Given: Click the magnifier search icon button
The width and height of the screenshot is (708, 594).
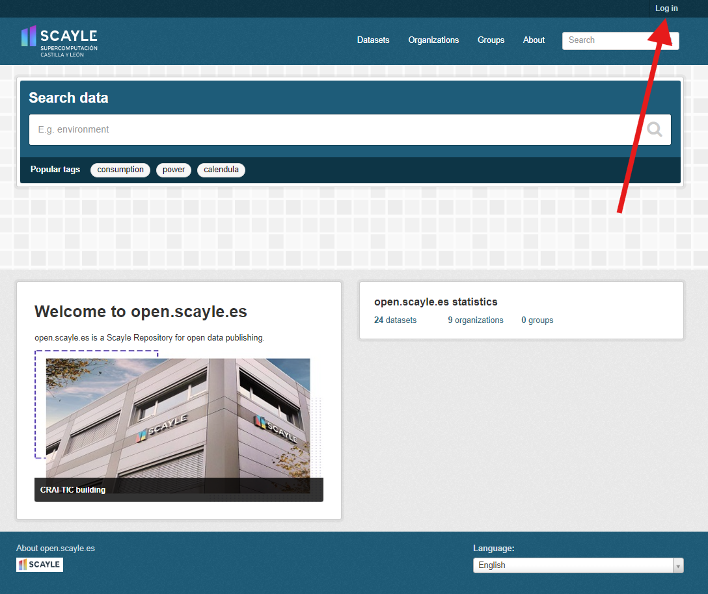Looking at the screenshot, I should [654, 129].
